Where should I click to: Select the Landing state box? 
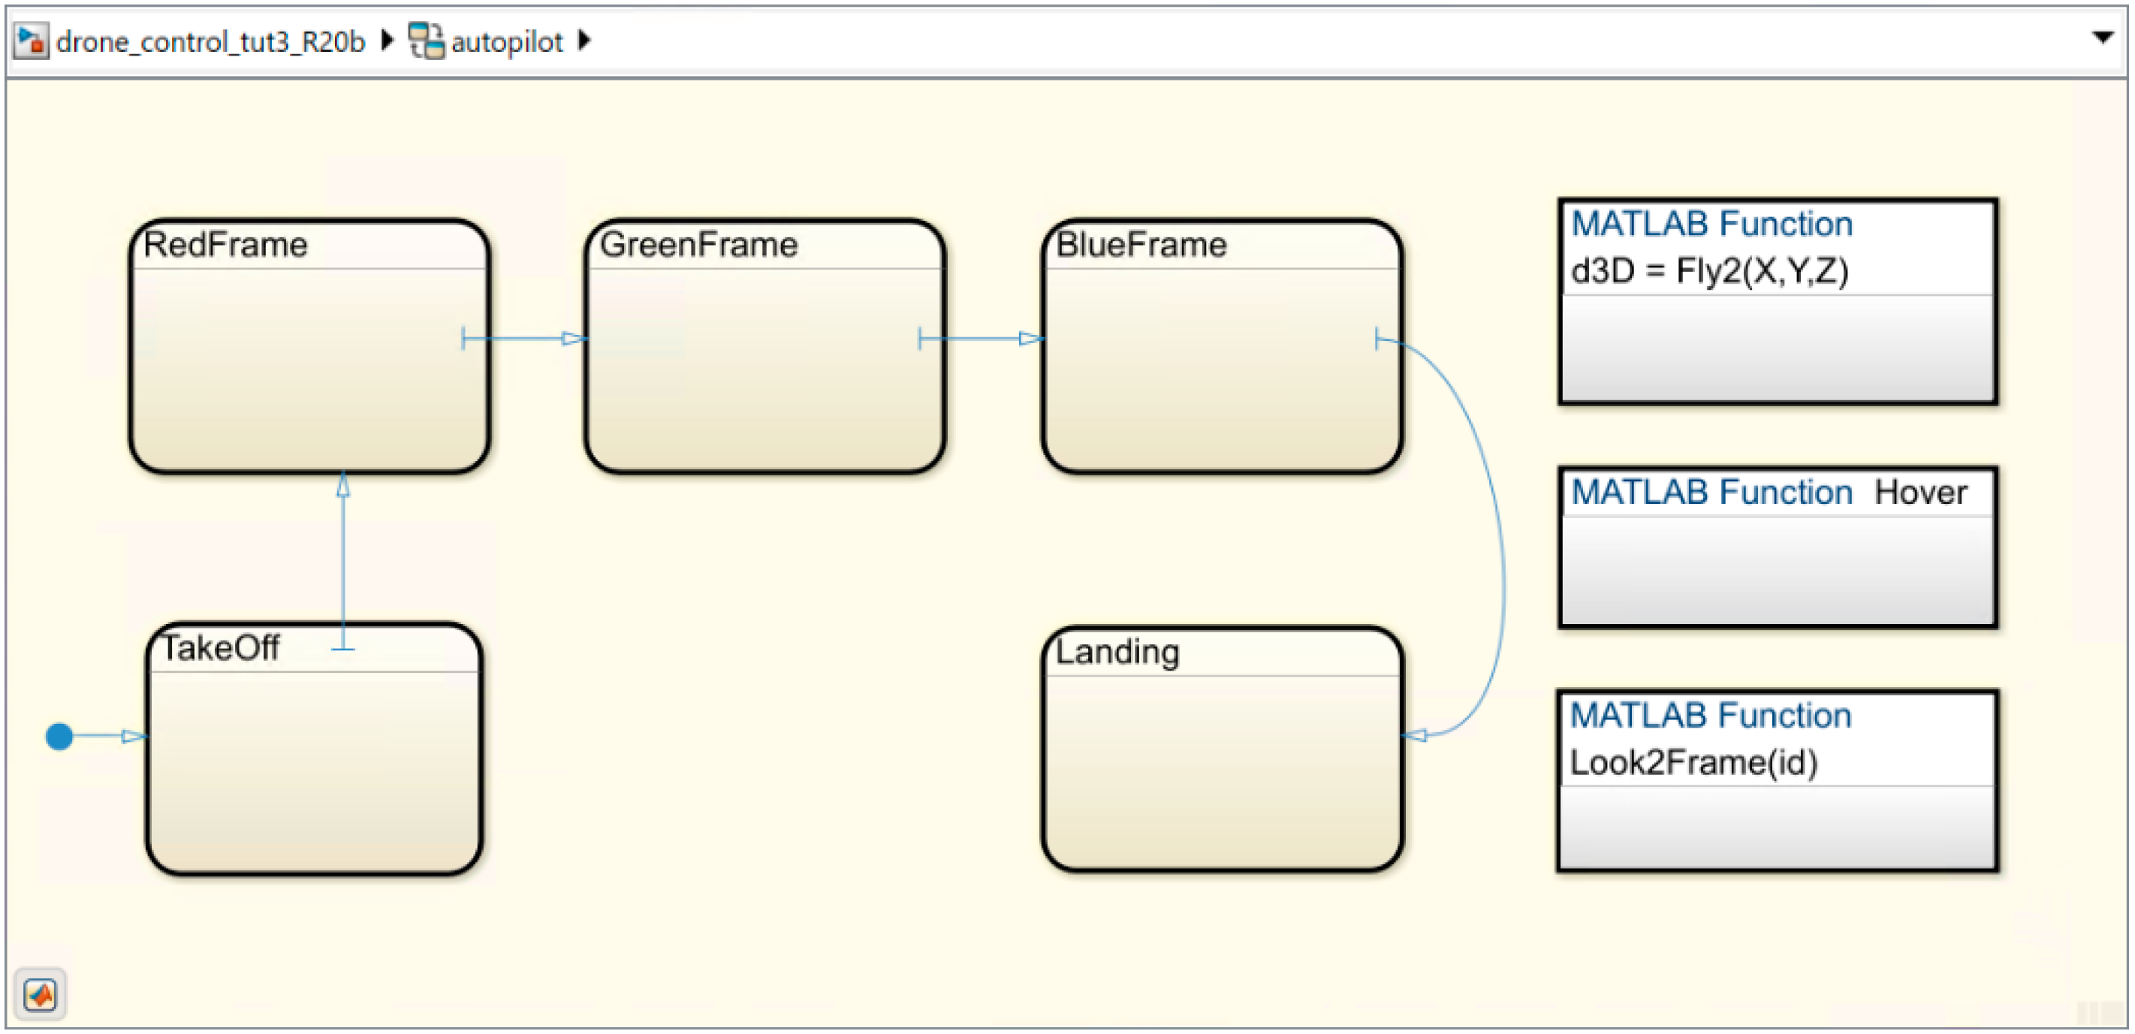[x=1222, y=770]
